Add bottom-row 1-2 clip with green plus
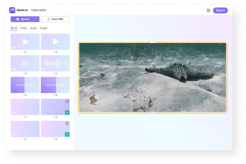Image resolution: width=246 pixels, height=164 pixels. (67, 135)
